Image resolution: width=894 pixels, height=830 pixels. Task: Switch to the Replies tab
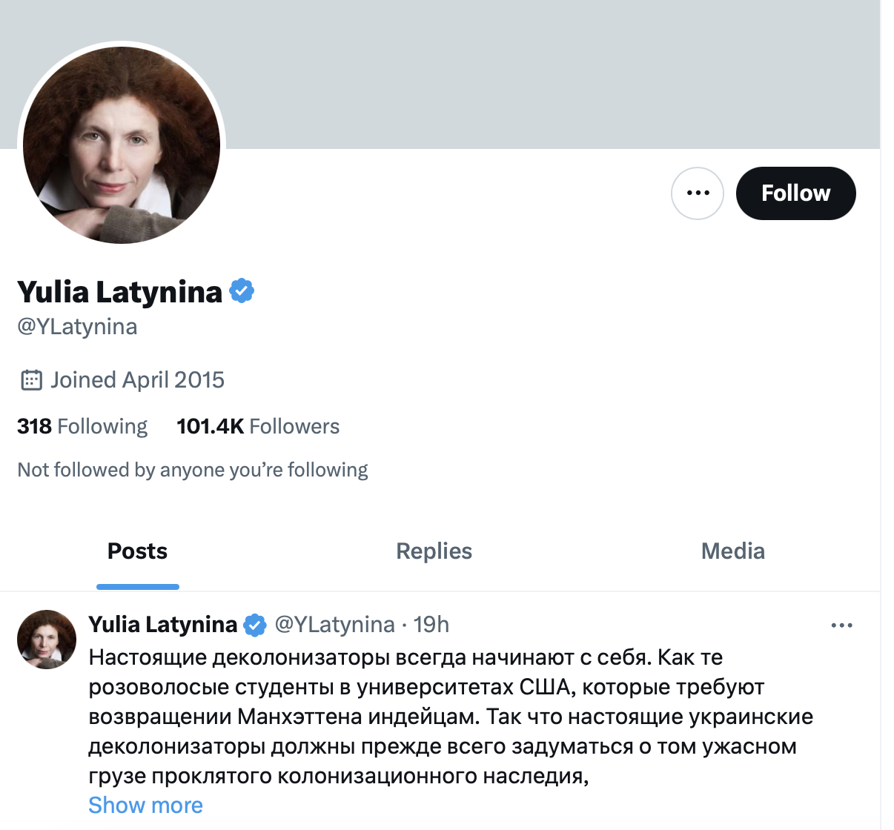[x=434, y=551]
